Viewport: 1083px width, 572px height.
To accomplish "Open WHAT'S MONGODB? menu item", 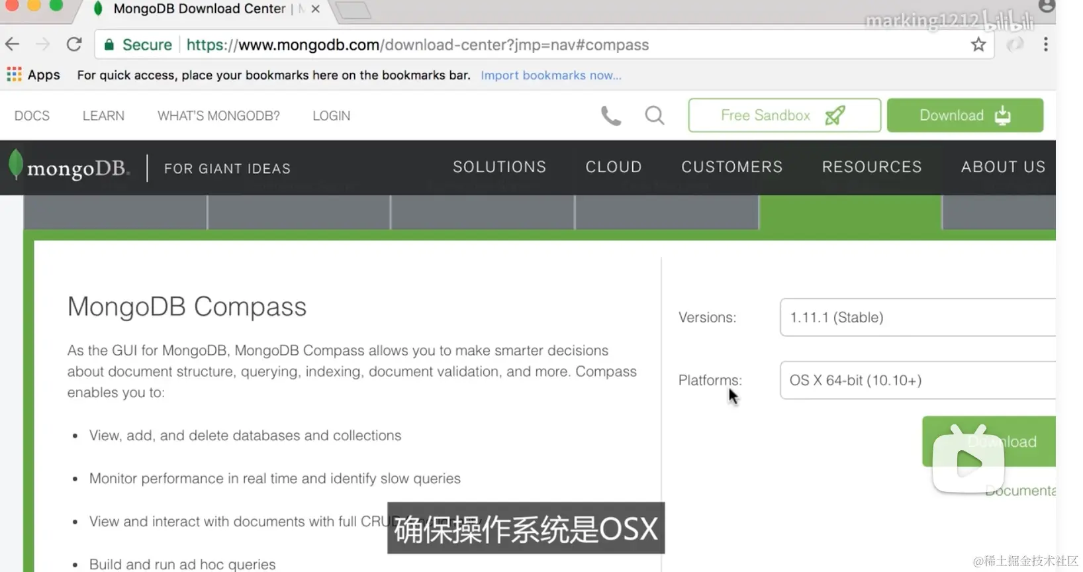I will (218, 116).
